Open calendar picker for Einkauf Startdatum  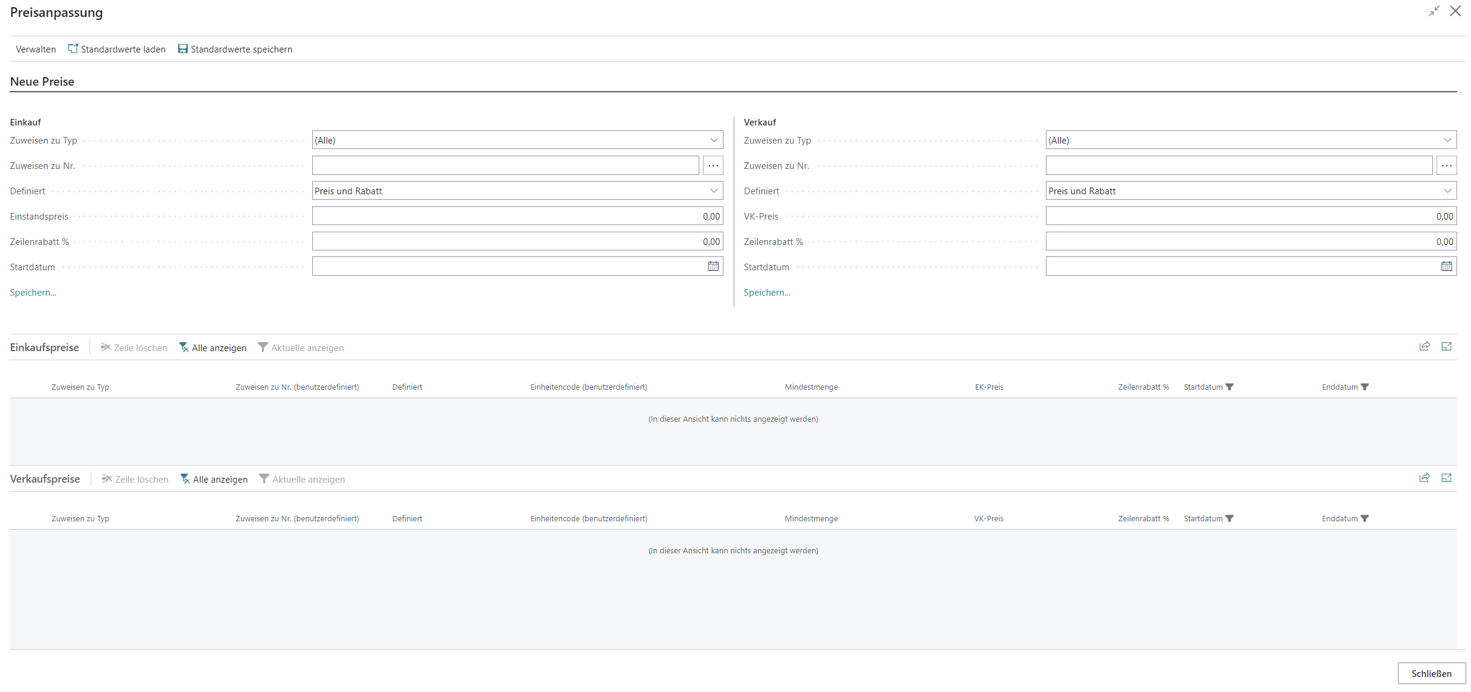[x=713, y=266]
